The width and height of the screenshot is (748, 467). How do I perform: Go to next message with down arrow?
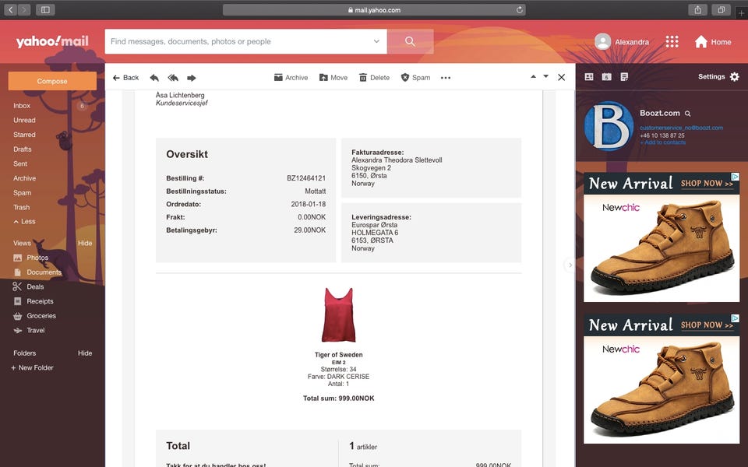click(x=545, y=76)
